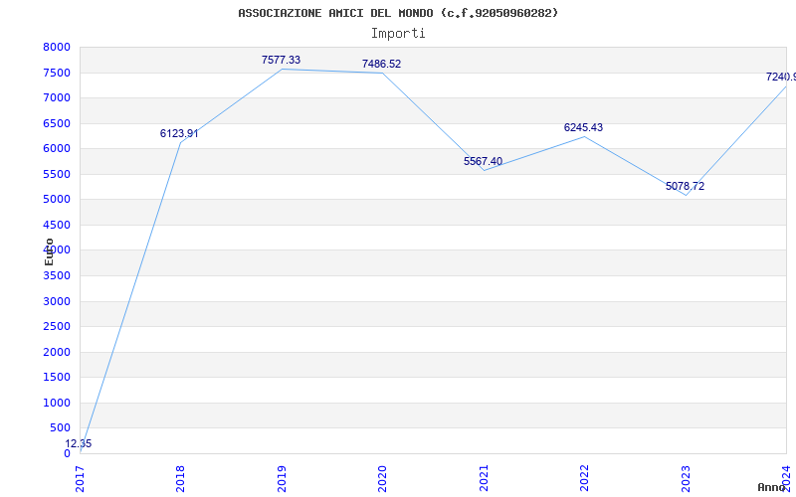Screen dimensions: 796x497
Task: Click the 1500 y-axis tick label
Action: (57, 378)
